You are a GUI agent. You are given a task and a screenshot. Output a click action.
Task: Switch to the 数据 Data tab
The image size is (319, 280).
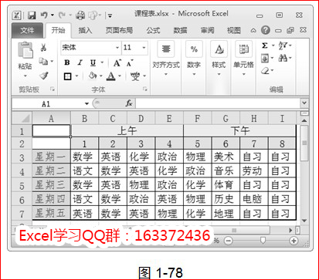(x=180, y=31)
